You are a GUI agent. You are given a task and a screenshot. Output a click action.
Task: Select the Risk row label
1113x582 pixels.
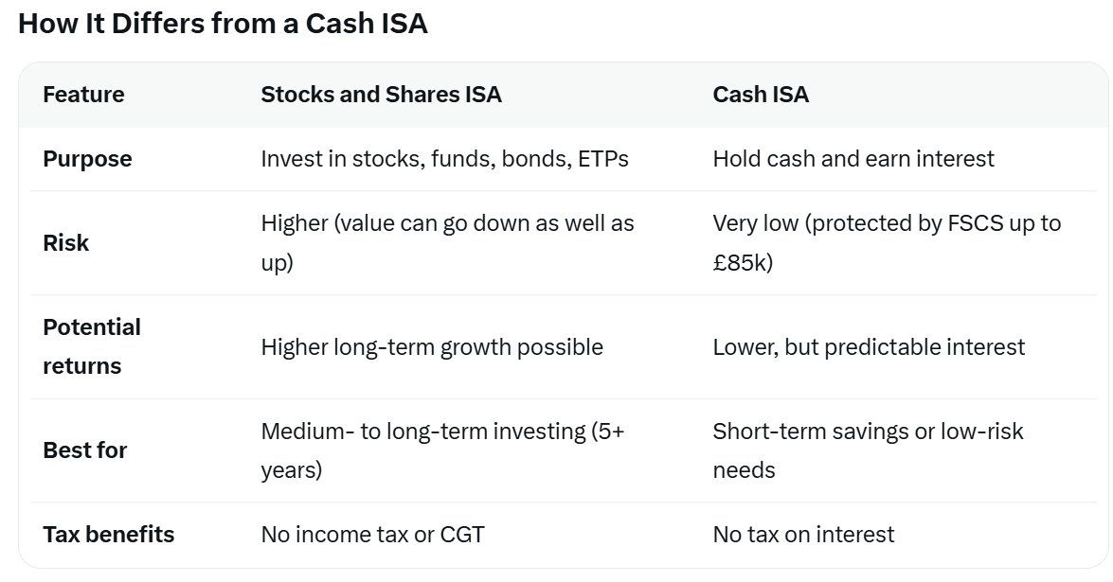[66, 243]
